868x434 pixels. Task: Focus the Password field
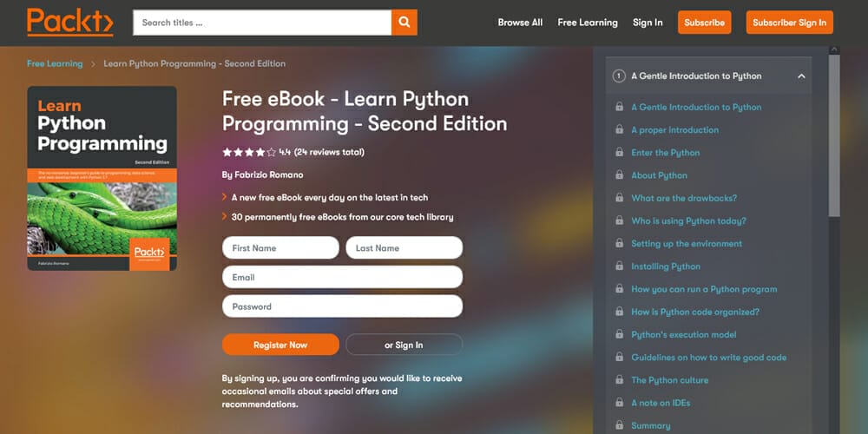[x=342, y=306]
